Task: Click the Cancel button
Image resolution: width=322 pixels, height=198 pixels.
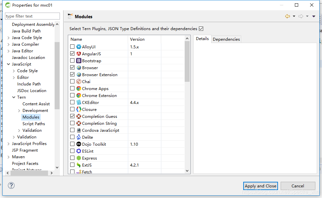Action: (x=298, y=186)
